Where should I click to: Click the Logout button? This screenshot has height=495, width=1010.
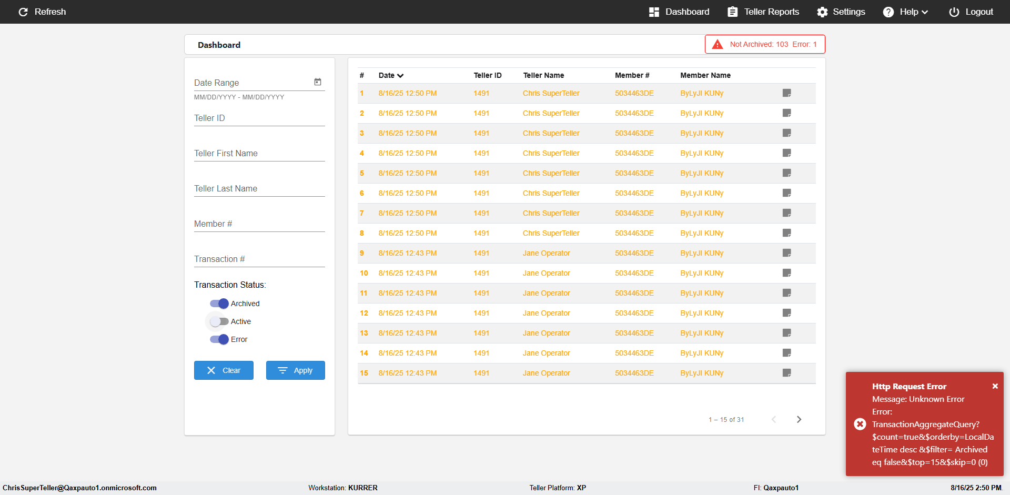coord(971,12)
